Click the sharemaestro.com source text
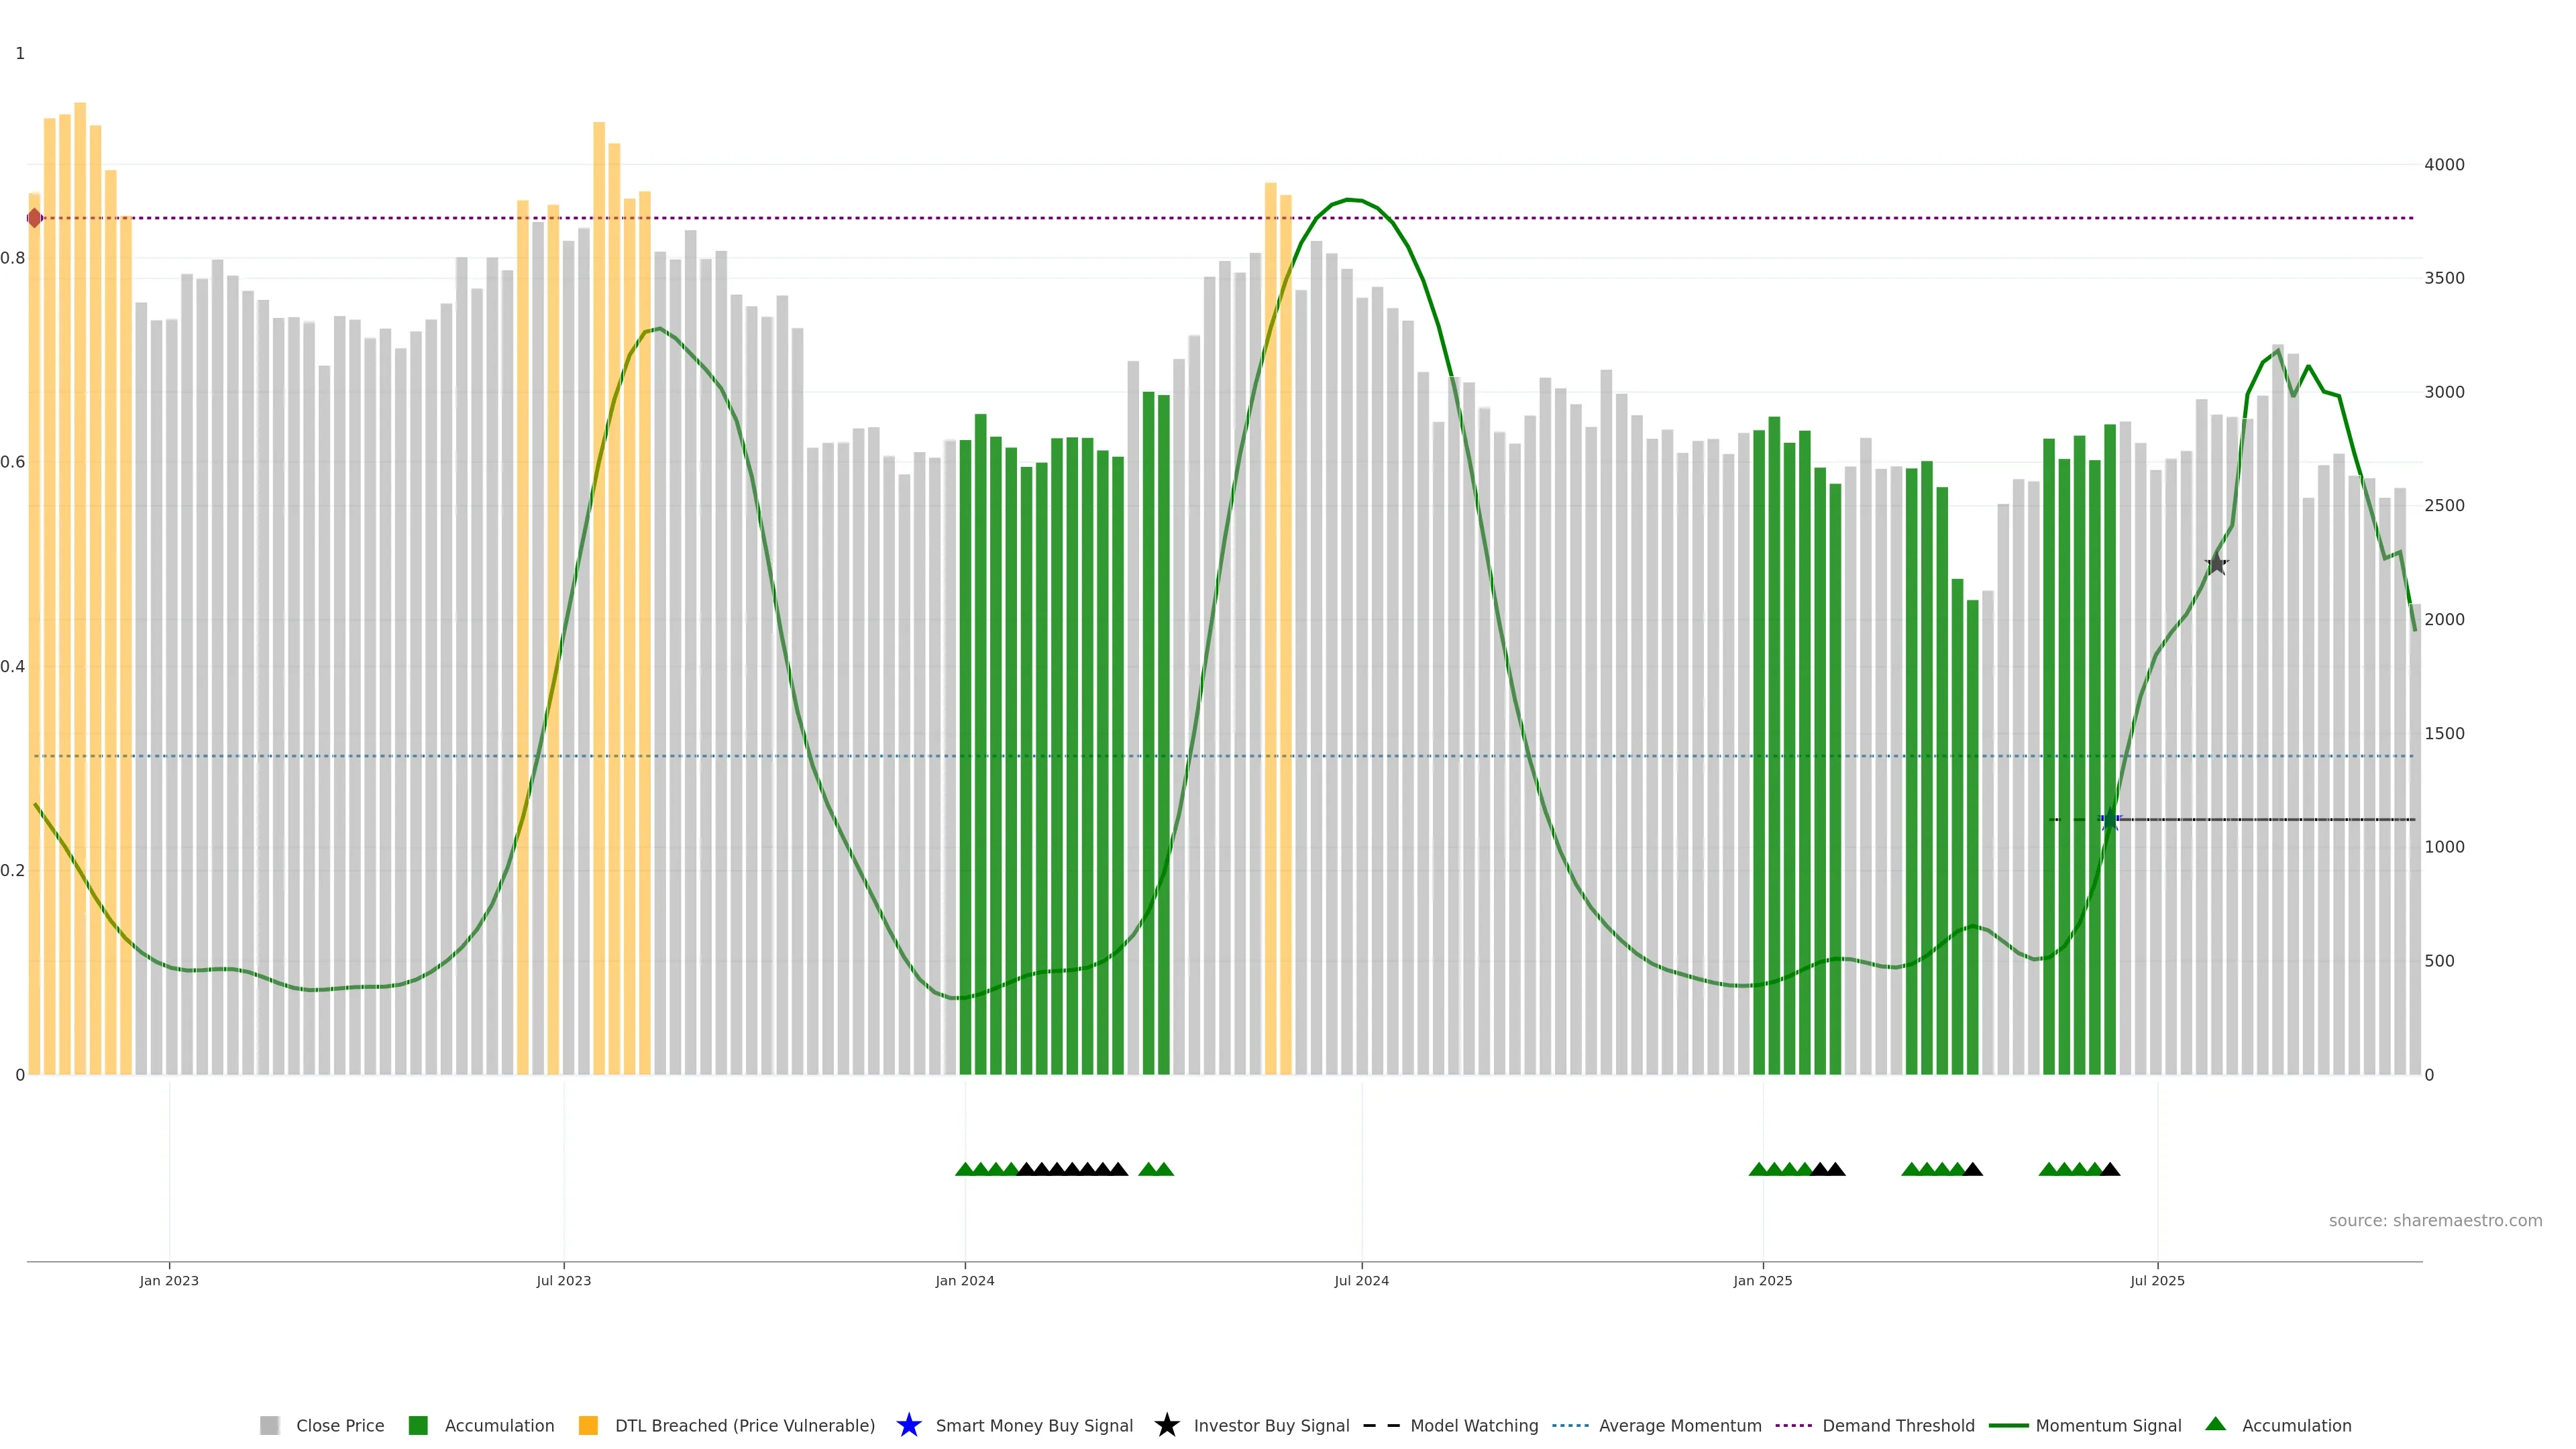2576x1449 pixels. pyautogui.click(x=2434, y=1220)
